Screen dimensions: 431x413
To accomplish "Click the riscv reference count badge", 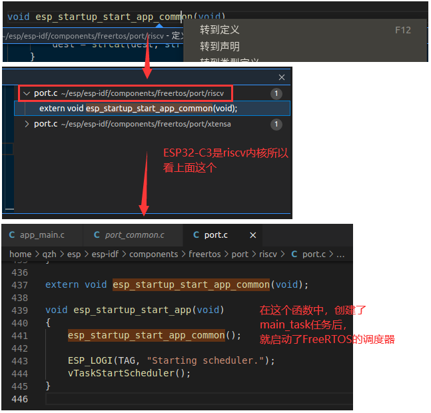I will click(x=276, y=94).
